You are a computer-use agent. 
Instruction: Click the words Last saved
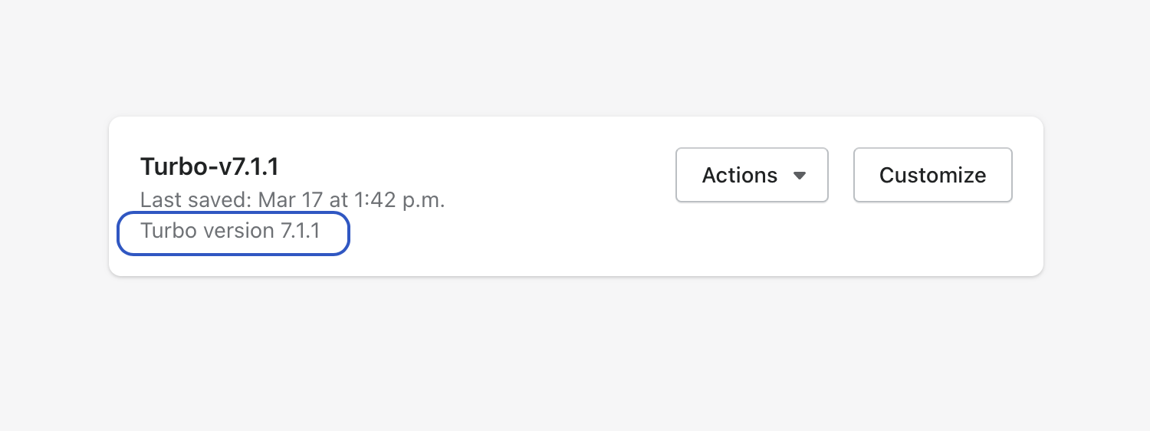194,200
